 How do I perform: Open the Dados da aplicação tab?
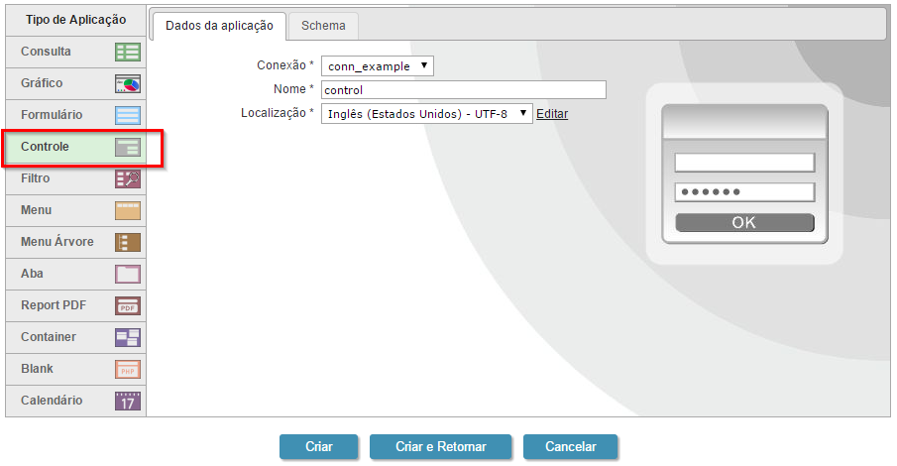(219, 26)
